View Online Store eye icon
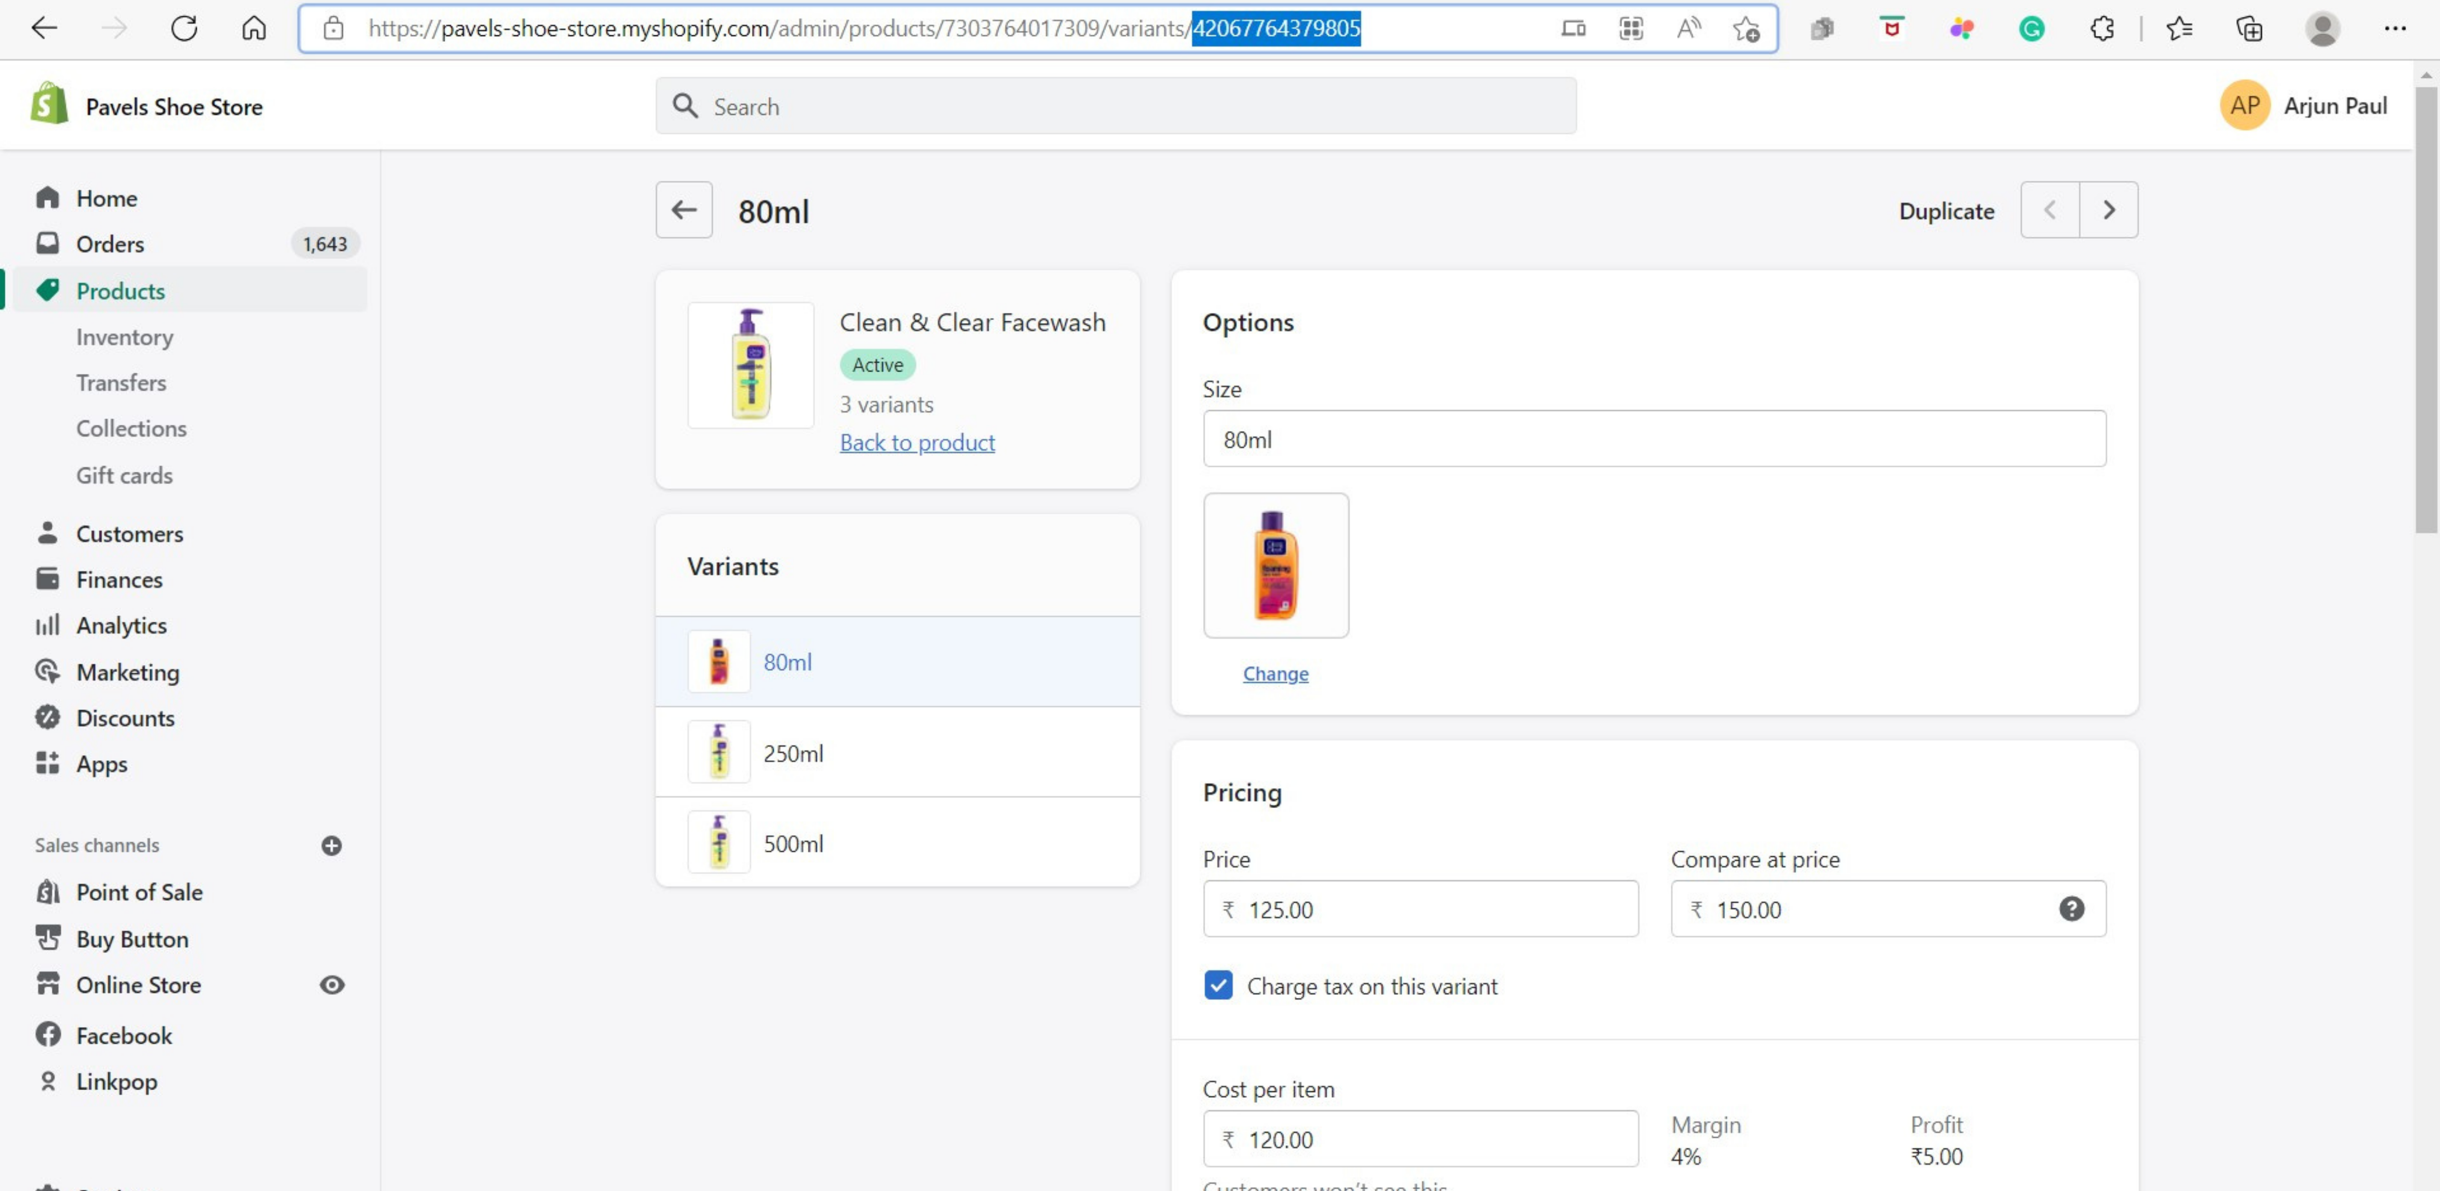 (332, 985)
